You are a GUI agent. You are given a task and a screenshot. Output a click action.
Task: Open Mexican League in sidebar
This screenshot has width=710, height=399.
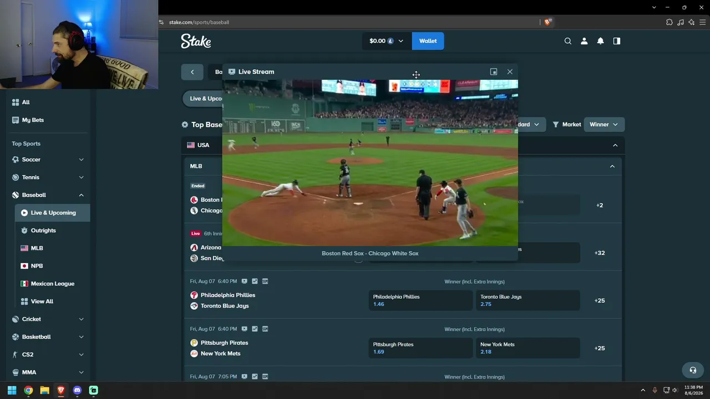pyautogui.click(x=53, y=284)
